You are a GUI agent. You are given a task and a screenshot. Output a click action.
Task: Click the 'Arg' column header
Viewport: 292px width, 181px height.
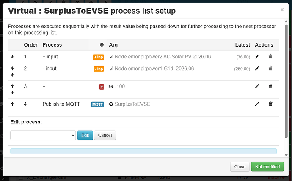point(113,45)
